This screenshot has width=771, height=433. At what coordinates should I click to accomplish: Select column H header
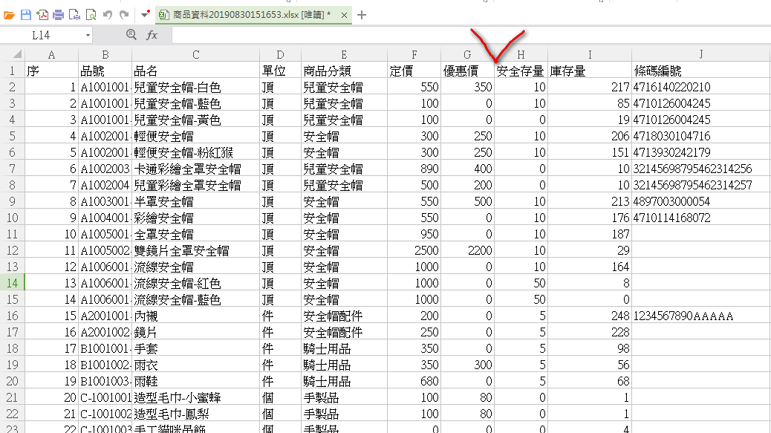tap(521, 54)
